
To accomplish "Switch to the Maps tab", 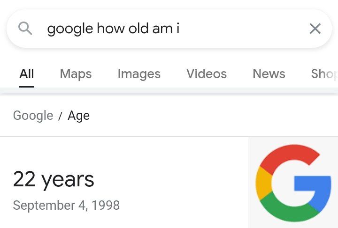I will coord(76,74).
